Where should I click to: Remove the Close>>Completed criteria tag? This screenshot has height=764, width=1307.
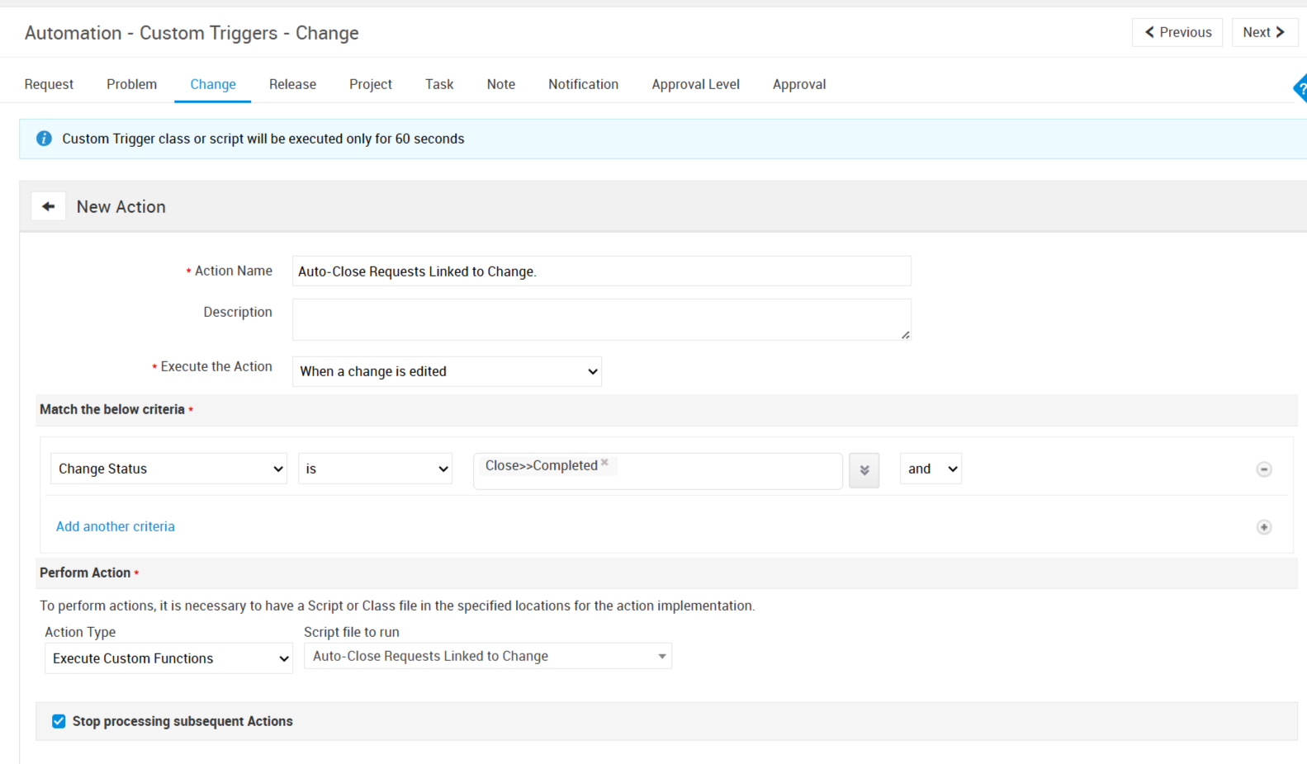pyautogui.click(x=605, y=463)
